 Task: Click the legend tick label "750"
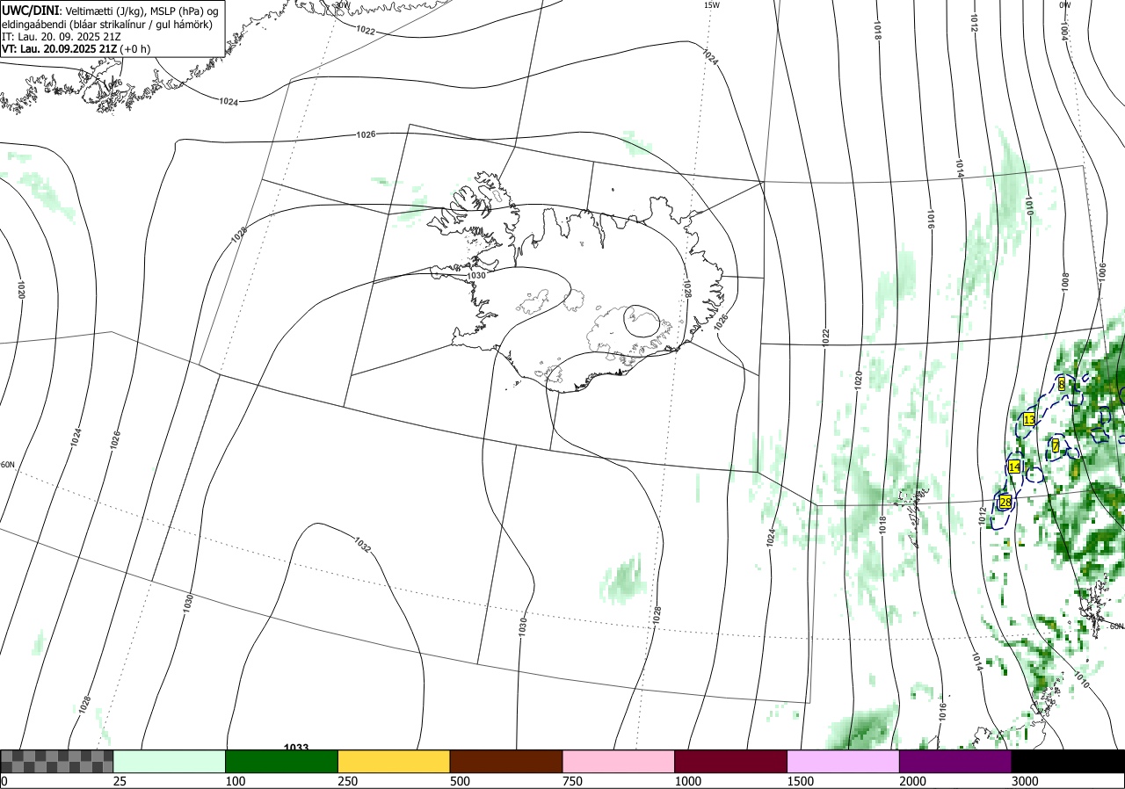(572, 781)
